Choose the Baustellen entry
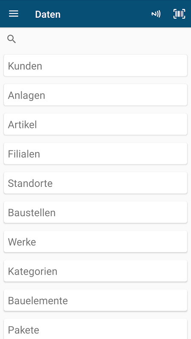 click(95, 212)
